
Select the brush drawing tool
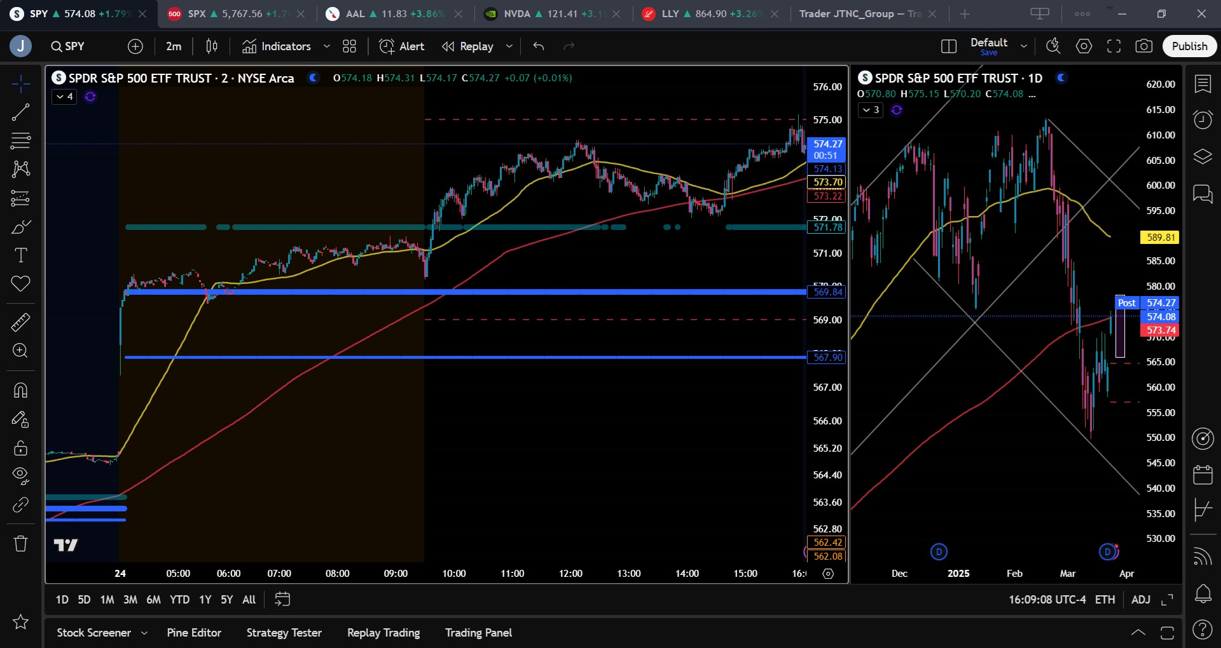[20, 227]
